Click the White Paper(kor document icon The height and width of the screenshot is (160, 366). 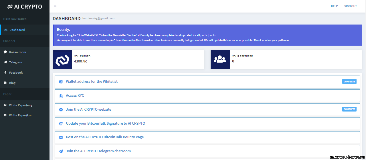5,115
